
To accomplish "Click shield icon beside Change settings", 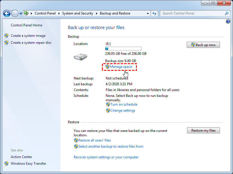I will (x=108, y=110).
